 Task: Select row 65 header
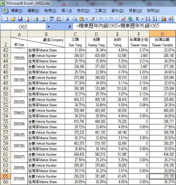pyautogui.click(x=5, y=176)
